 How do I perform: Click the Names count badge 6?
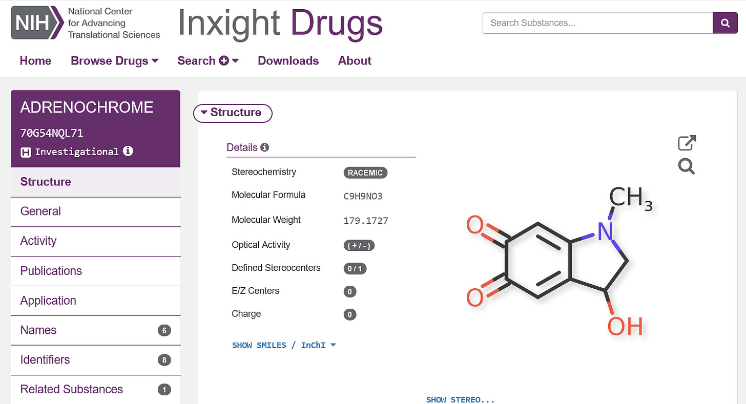(x=164, y=330)
